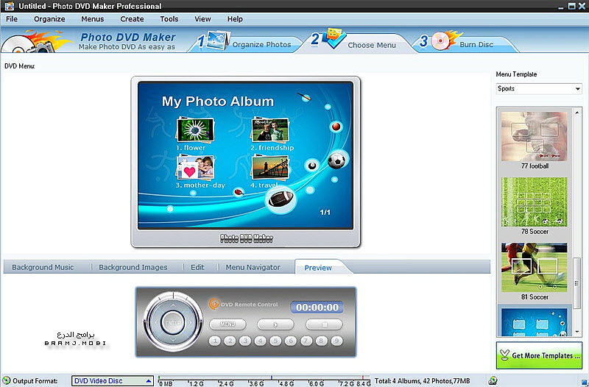Open the Create menu

[x=132, y=18]
